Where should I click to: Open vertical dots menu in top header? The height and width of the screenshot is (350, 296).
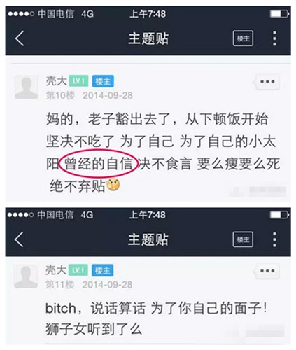pos(274,38)
